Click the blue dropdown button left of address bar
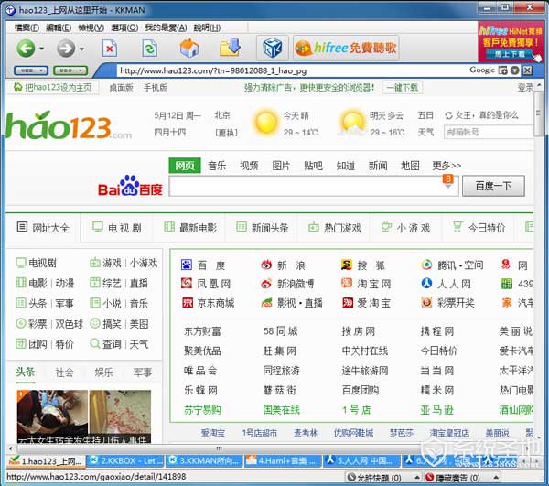549x486 pixels. pos(31,70)
